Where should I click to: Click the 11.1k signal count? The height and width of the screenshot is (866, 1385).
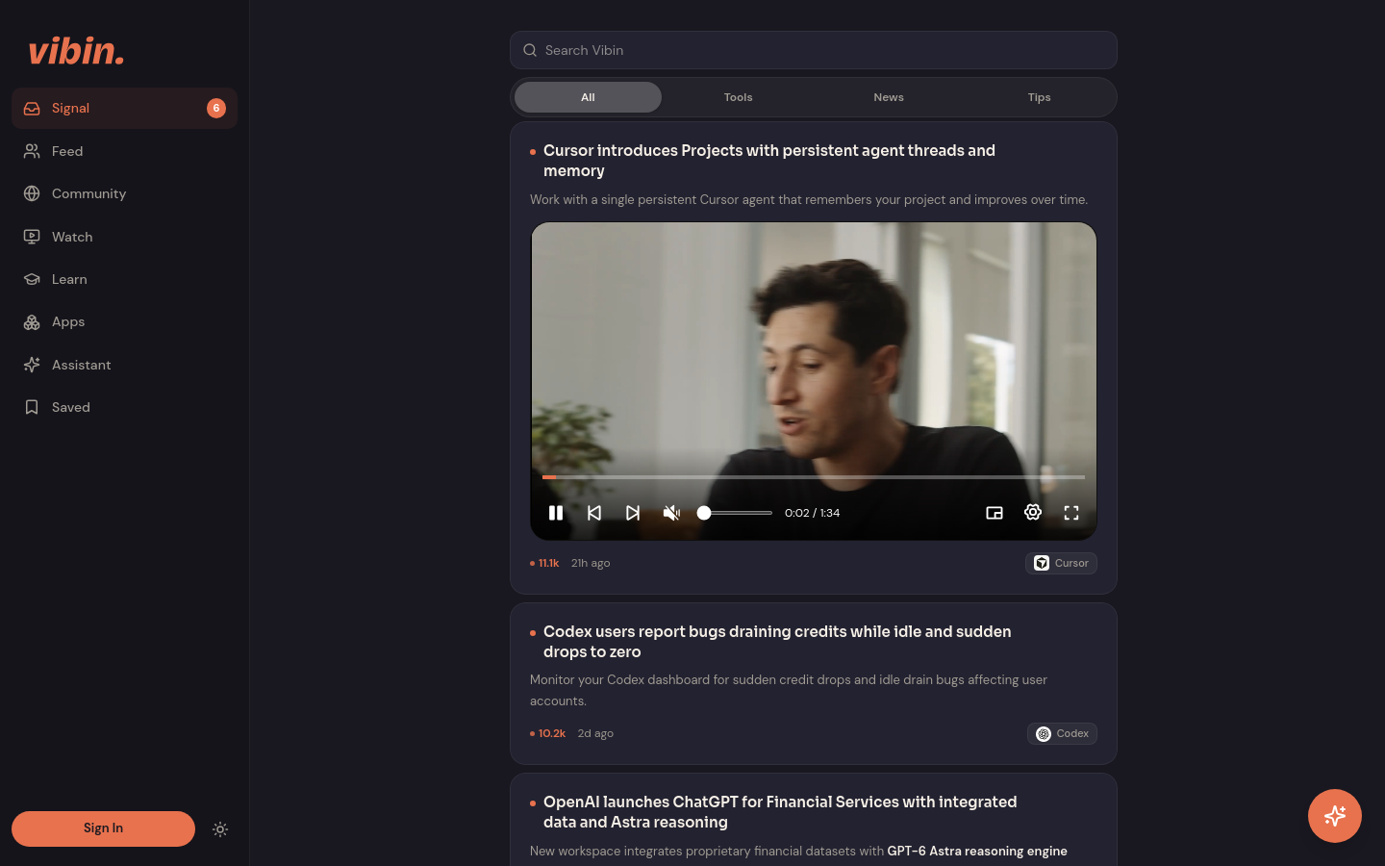click(x=544, y=563)
